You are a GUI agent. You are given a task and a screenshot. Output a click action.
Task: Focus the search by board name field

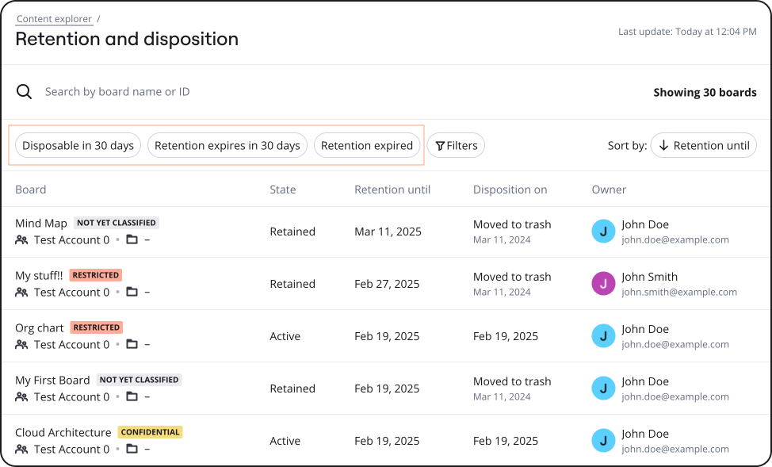pos(317,92)
